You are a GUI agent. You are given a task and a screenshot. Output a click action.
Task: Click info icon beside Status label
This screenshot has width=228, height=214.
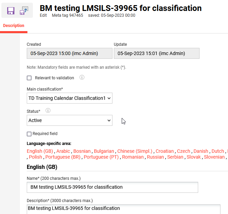click(x=48, y=111)
